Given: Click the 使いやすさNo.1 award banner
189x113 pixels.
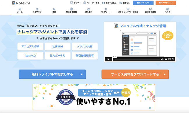Looking at the screenshot, I should point(94,97).
